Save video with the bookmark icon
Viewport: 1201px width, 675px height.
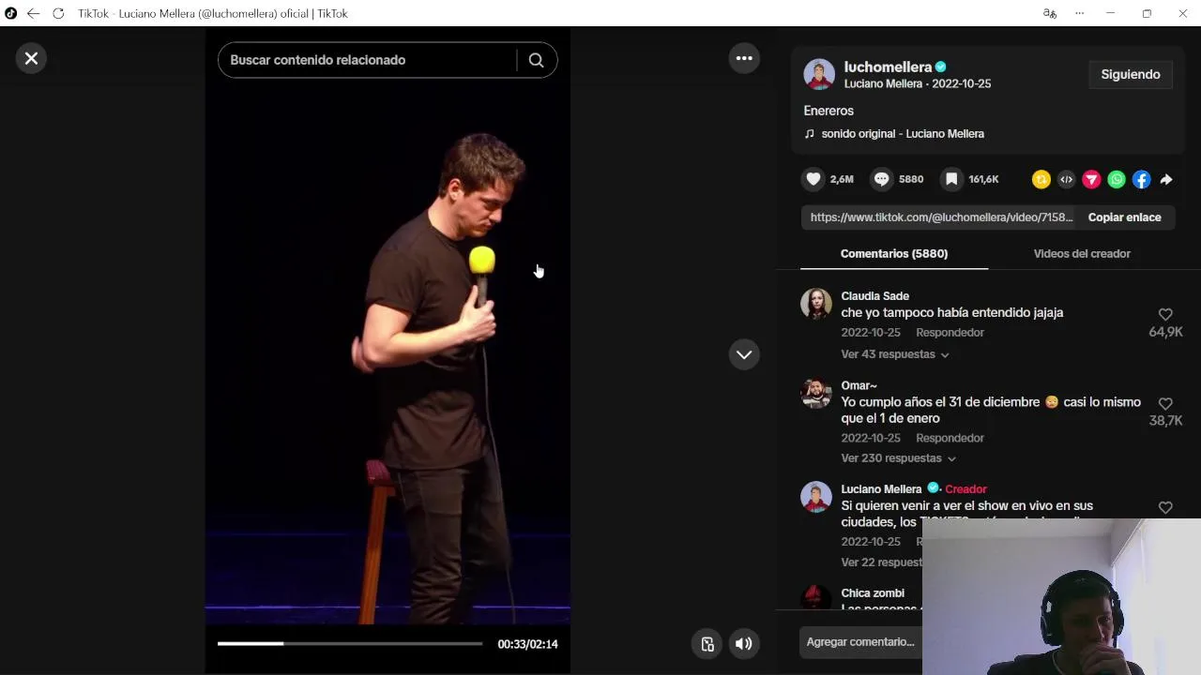point(951,179)
